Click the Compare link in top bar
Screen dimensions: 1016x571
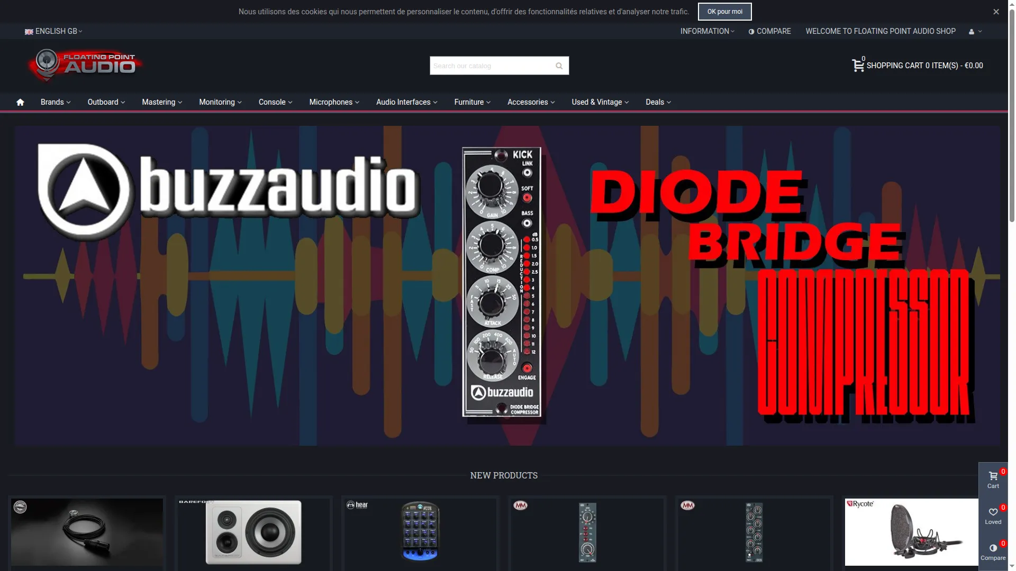click(770, 32)
